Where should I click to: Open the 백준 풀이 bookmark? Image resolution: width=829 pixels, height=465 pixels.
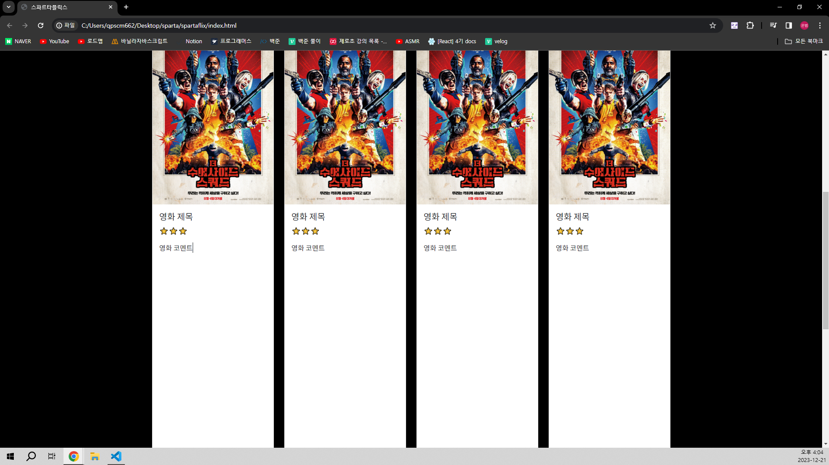click(x=305, y=41)
